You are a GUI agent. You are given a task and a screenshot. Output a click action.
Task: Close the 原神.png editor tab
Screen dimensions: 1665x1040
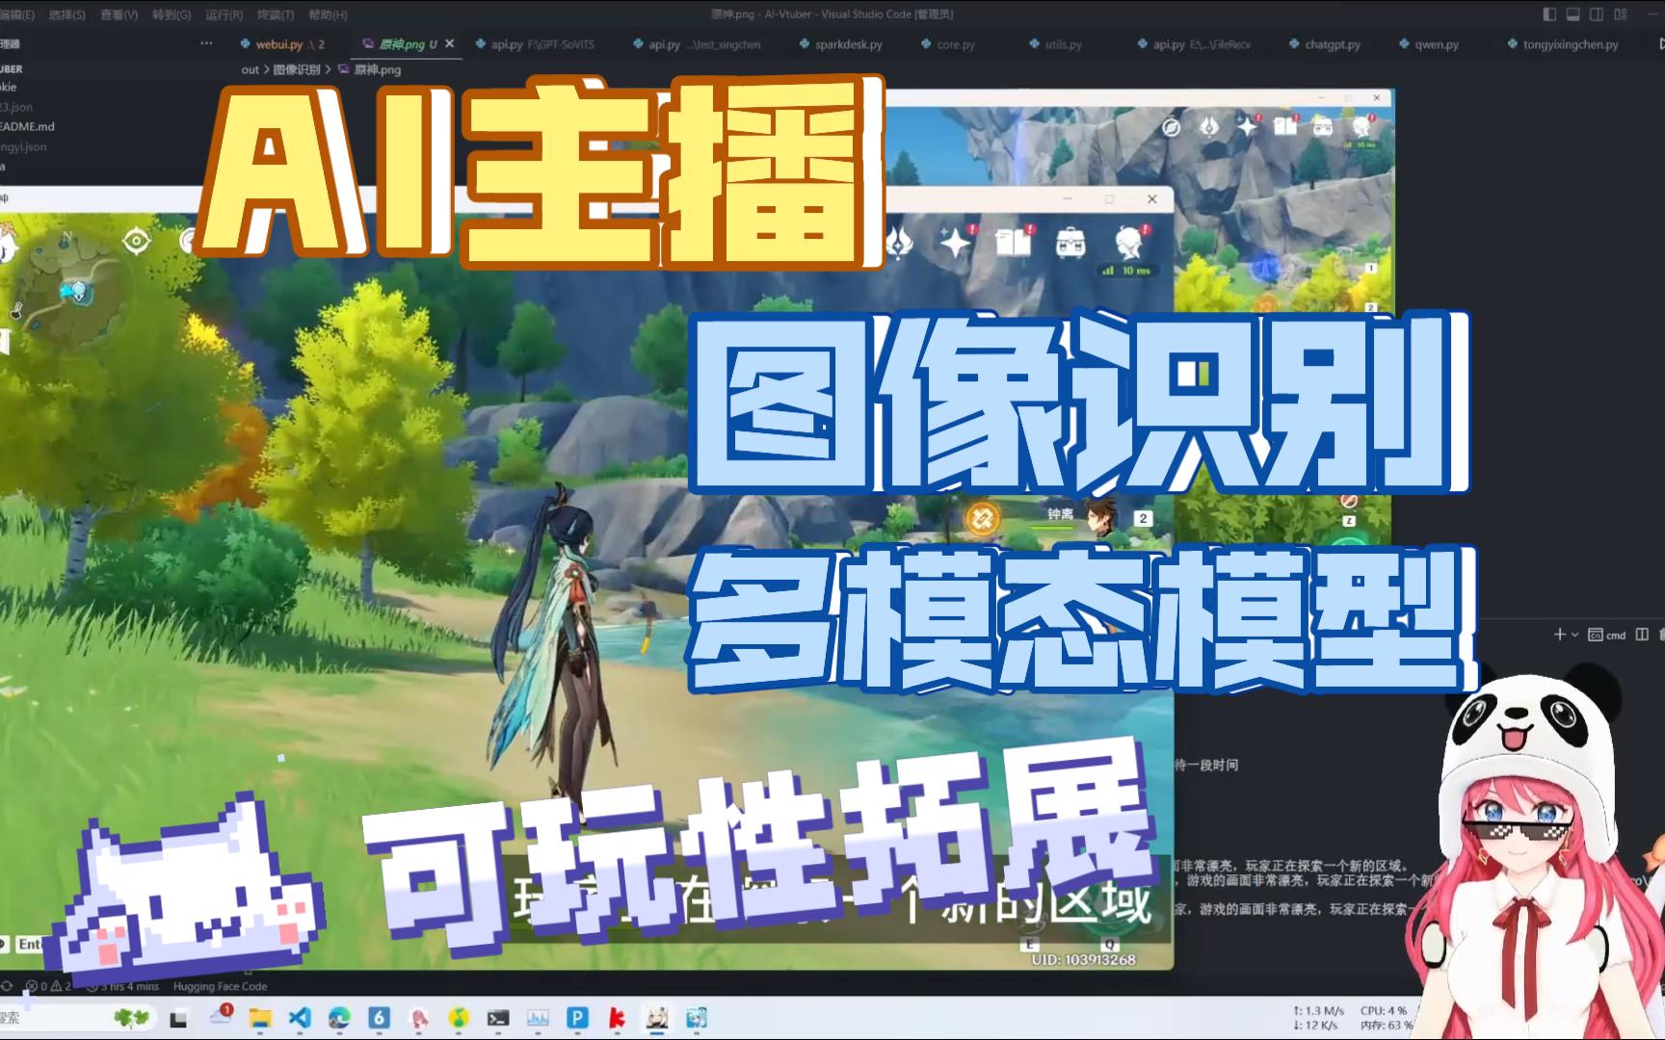(x=449, y=44)
